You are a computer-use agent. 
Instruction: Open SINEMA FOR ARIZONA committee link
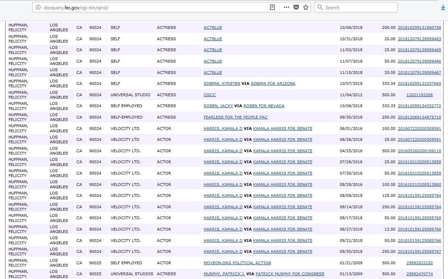tap(273, 84)
